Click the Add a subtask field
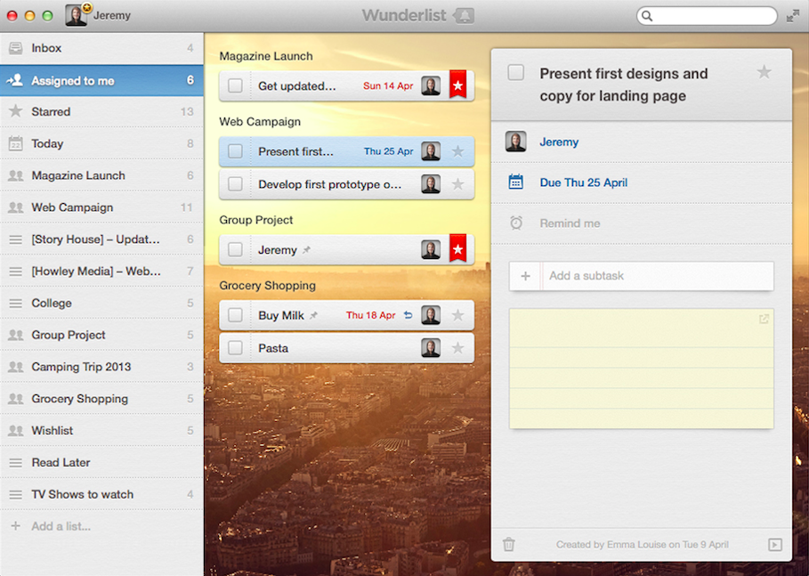 (642, 276)
